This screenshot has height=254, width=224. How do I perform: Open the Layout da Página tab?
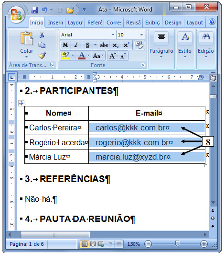pos(75,23)
